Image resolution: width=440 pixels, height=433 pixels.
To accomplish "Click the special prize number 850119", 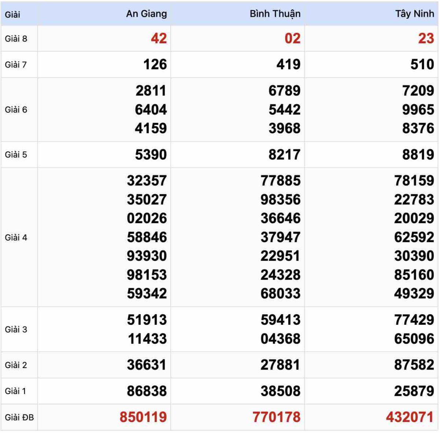I will click(x=143, y=417).
